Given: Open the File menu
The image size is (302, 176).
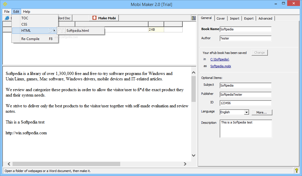Looking at the screenshot, I should click(7, 12).
